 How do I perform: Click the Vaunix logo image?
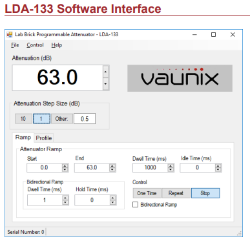pyautogui.click(x=180, y=78)
